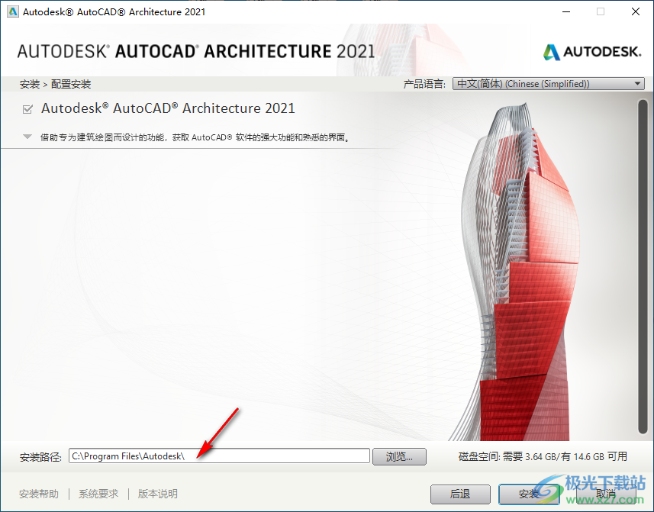Minimize the installer window
Viewport: 654px width, 512px height.
click(x=566, y=11)
